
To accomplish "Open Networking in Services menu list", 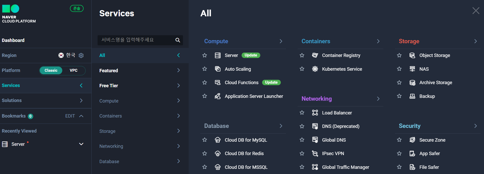I will (140, 146).
